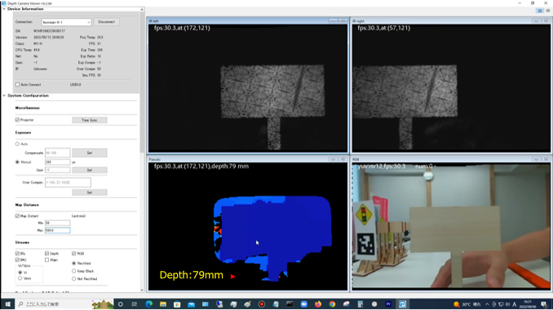
Task: Click the red record icon in taskbar
Action: click(262, 304)
